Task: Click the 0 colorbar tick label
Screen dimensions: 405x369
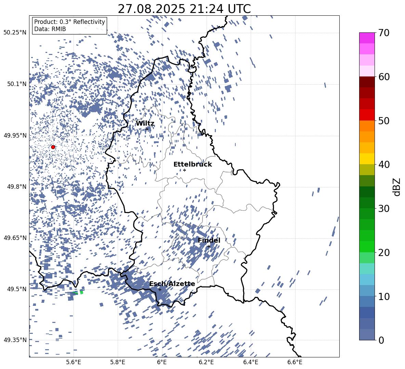Action: [x=381, y=340]
